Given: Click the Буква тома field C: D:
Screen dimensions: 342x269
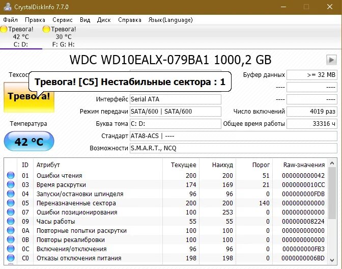Looking at the screenshot, I should coord(176,124).
